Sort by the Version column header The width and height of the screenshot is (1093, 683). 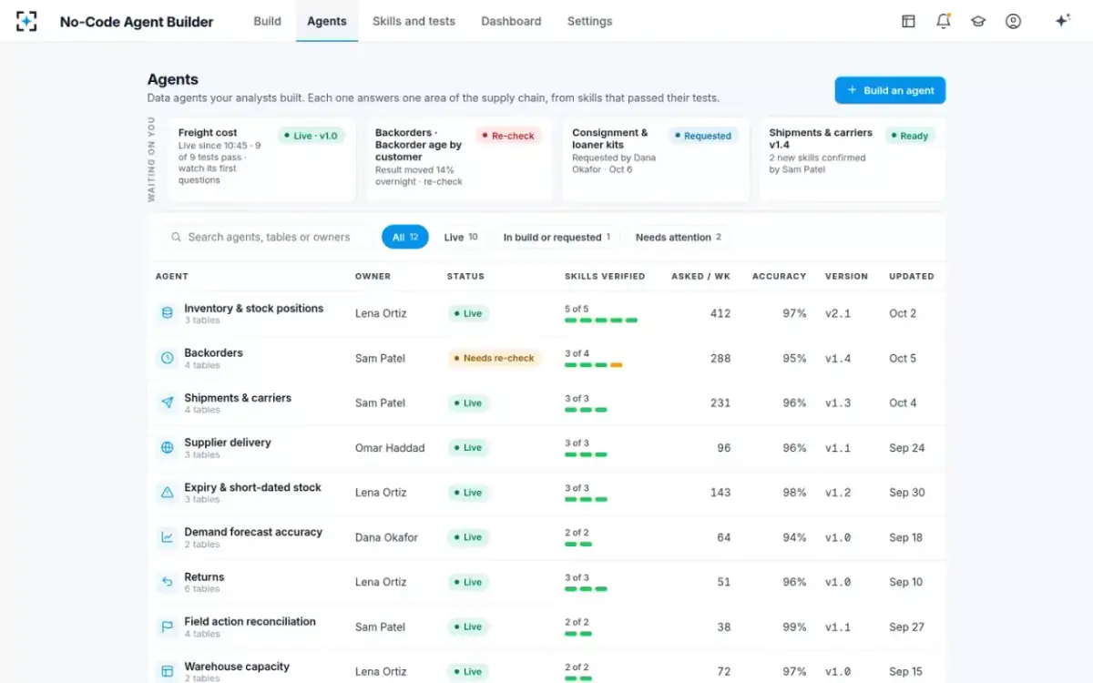tap(846, 276)
